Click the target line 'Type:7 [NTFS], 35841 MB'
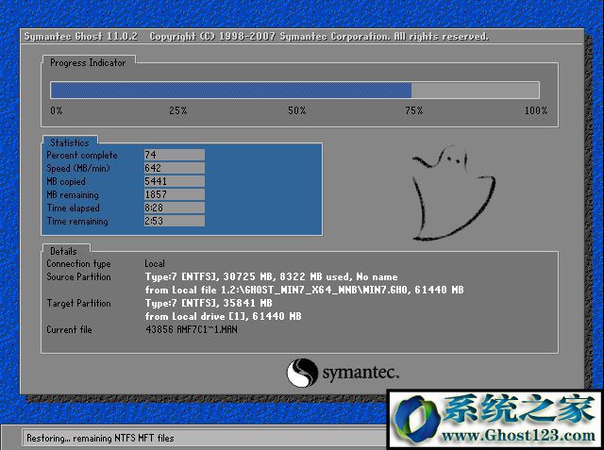Image resolution: width=604 pixels, height=450 pixels. coord(209,303)
